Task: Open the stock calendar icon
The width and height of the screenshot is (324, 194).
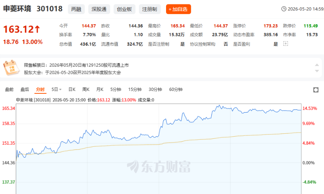Action: pos(11,67)
